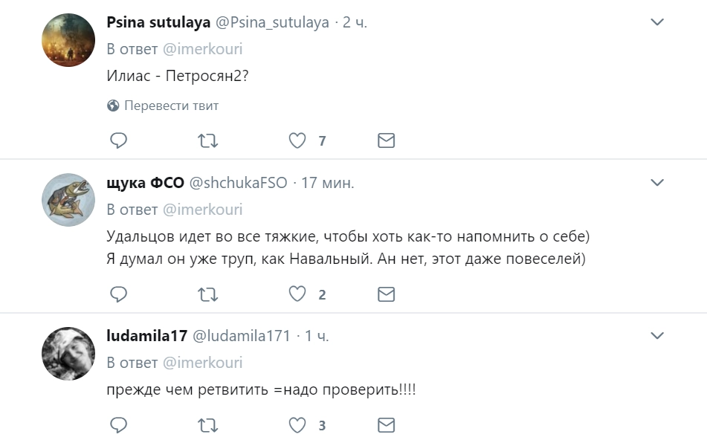Viewport: 707px width, 440px height.
Task: Like the tweet with 3 likes
Action: [297, 425]
